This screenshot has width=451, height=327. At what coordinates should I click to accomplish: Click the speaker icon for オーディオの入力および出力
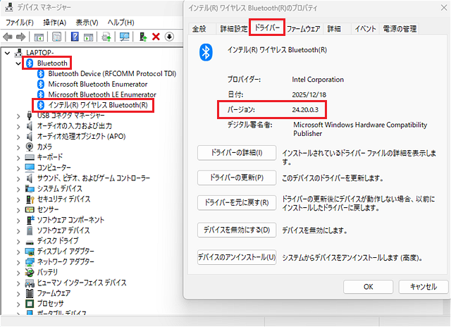[30, 125]
